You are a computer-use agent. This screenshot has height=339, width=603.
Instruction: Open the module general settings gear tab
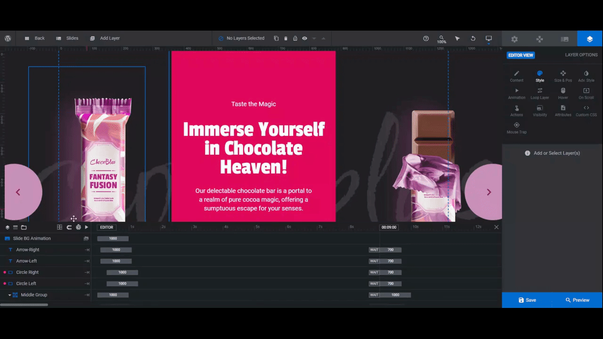pyautogui.click(x=514, y=39)
